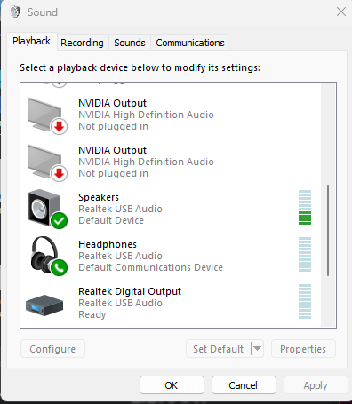The image size is (352, 404).
Task: Open the Sounds tab
Action: click(x=130, y=43)
